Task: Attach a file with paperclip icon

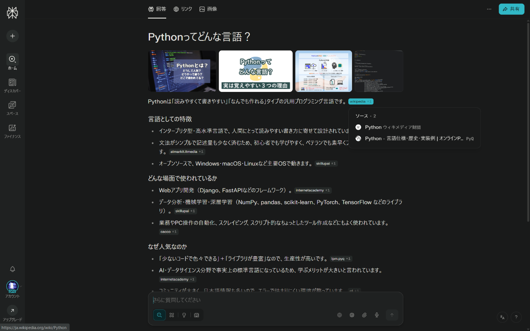Action: pyautogui.click(x=364, y=315)
